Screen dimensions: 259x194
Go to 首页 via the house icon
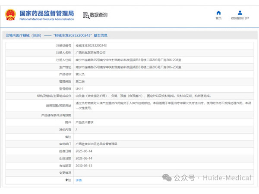click(218, 13)
